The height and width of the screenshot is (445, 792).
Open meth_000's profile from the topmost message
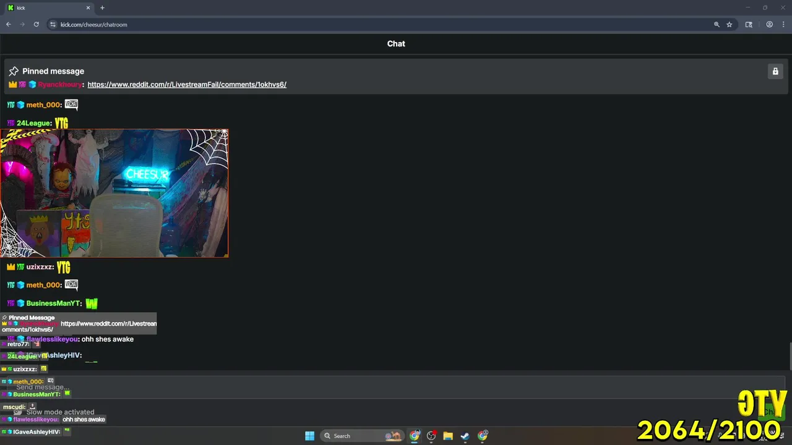pos(43,105)
